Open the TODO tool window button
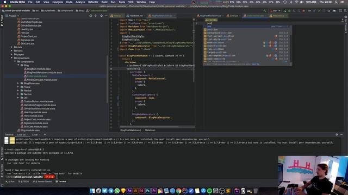348x195 pixels. coord(23,181)
